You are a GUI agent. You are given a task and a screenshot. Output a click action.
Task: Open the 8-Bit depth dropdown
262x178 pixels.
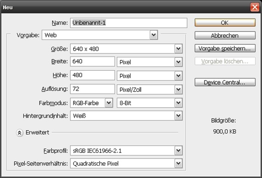149,103
